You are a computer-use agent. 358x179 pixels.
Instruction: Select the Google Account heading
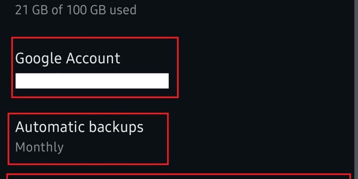[68, 58]
